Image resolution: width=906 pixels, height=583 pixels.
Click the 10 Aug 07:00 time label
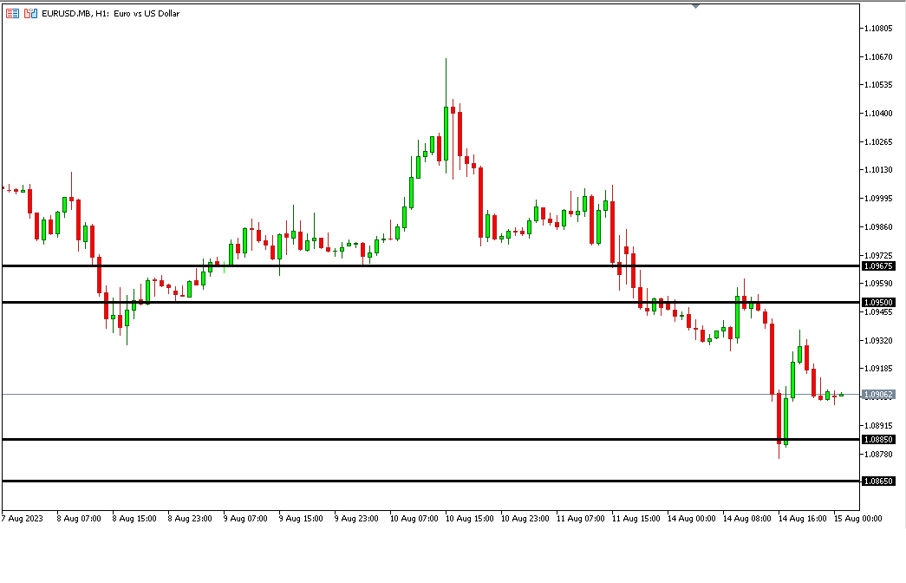coord(414,519)
